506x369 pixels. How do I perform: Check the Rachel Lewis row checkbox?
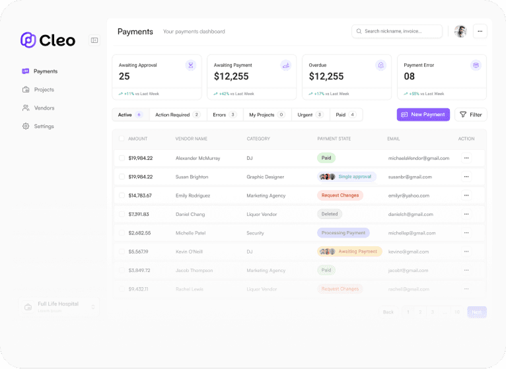122,289
